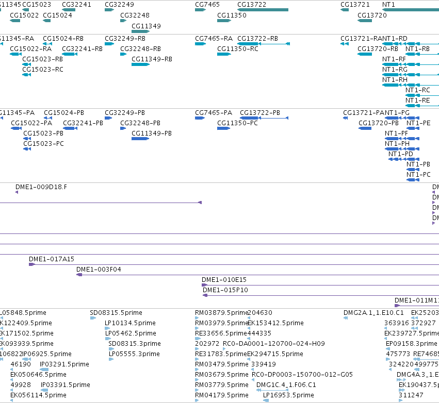Viewport: 439px width, 403px height.
Task: Click protein CG15022-PA
Action: tap(31, 123)
